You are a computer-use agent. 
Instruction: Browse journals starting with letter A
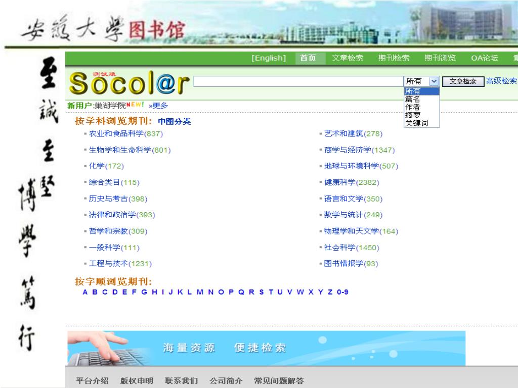(x=85, y=292)
